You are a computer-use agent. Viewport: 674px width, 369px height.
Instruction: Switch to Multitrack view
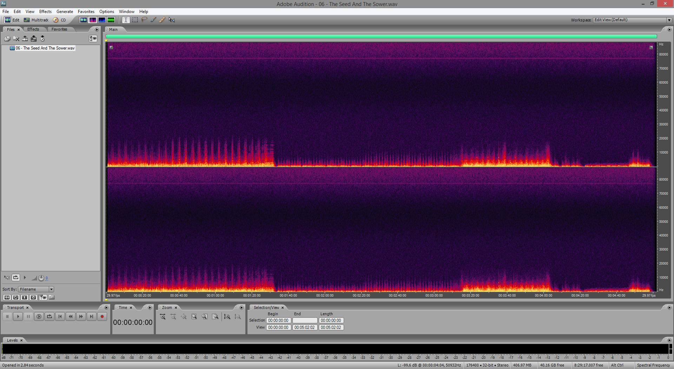[36, 20]
